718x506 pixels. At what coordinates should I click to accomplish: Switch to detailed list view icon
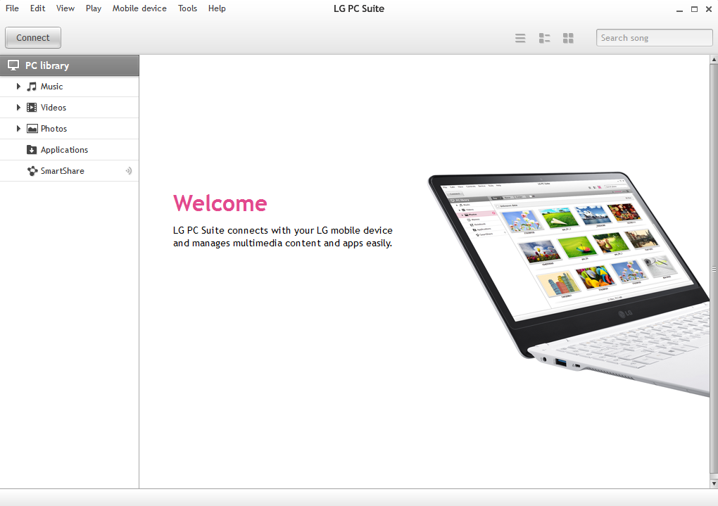544,38
